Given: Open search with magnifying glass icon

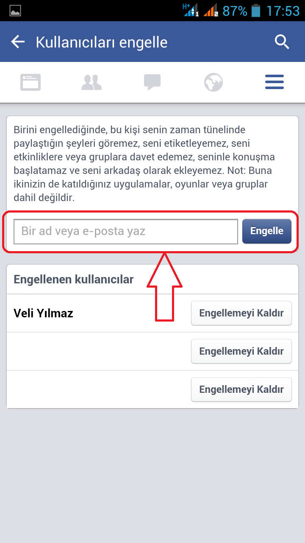Looking at the screenshot, I should [x=282, y=42].
